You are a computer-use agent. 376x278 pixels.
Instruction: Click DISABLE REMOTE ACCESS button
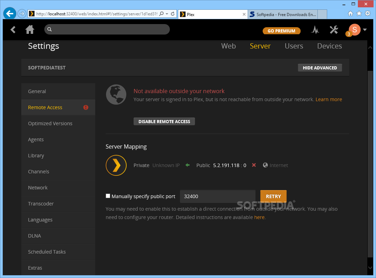click(x=164, y=121)
